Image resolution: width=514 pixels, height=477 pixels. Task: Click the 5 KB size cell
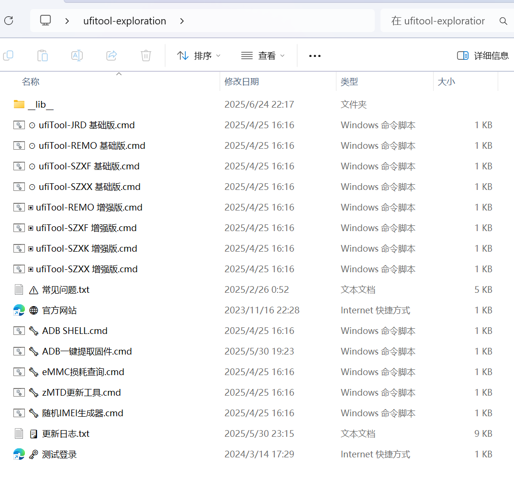point(483,289)
